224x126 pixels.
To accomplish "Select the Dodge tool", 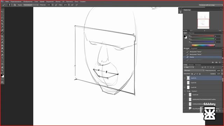I will coord(2,52).
